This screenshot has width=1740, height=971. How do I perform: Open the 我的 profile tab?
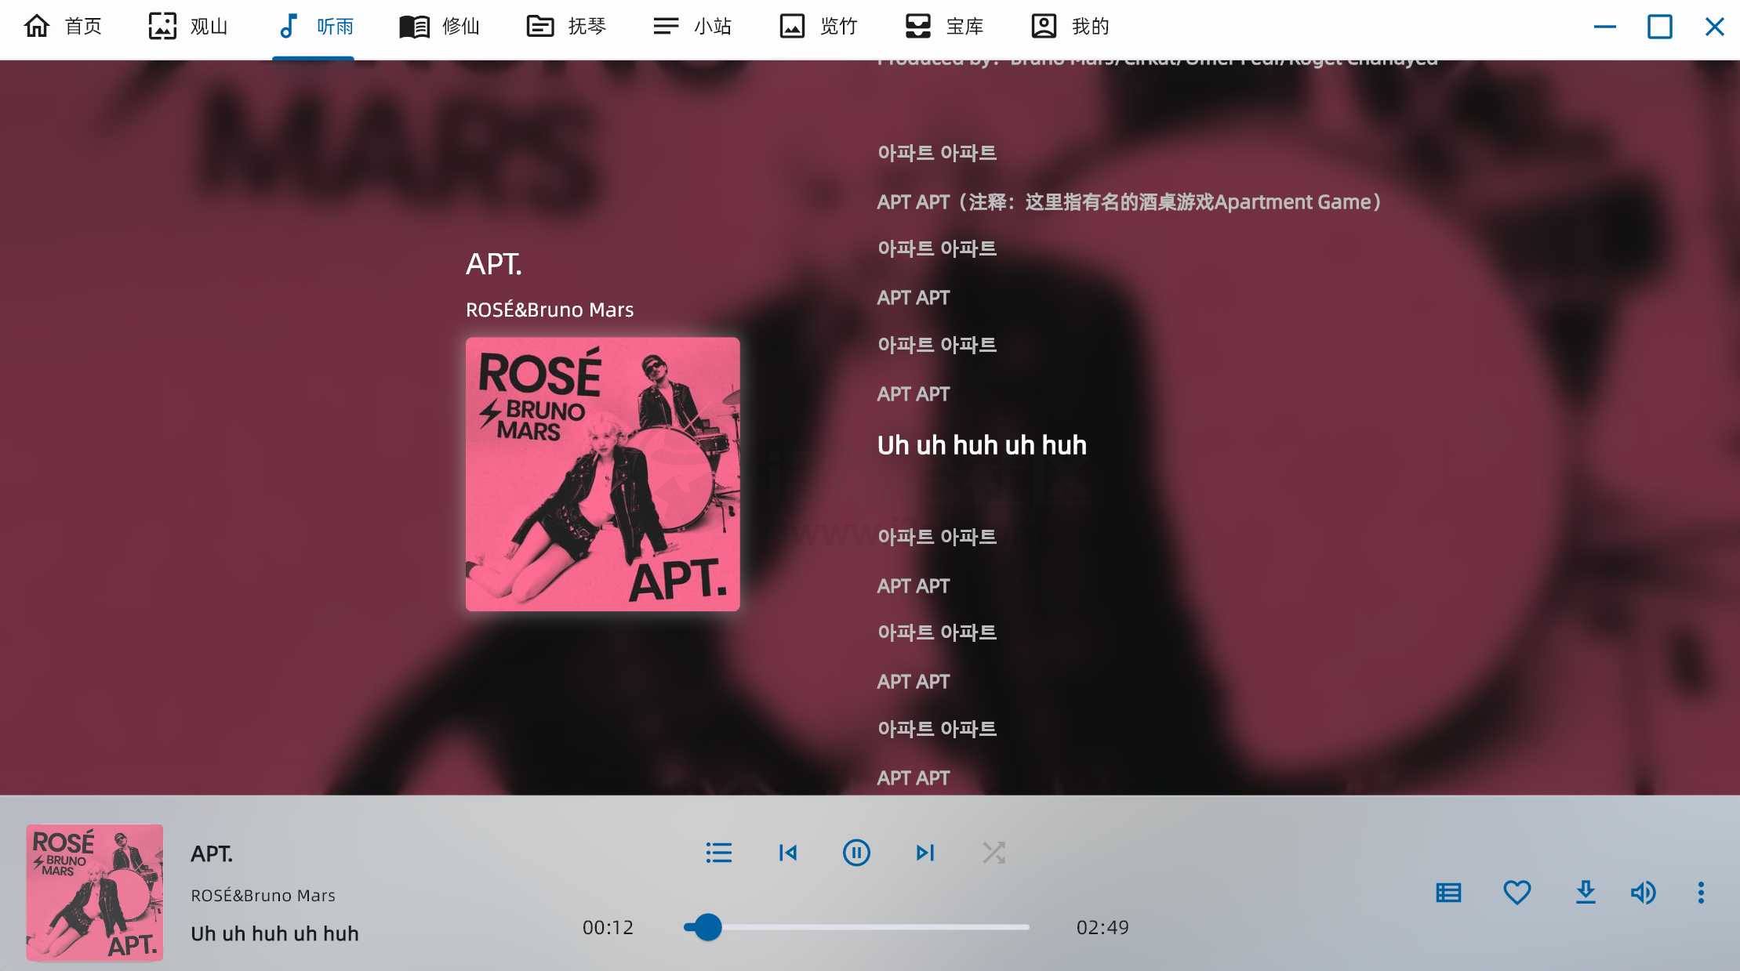point(1070,27)
